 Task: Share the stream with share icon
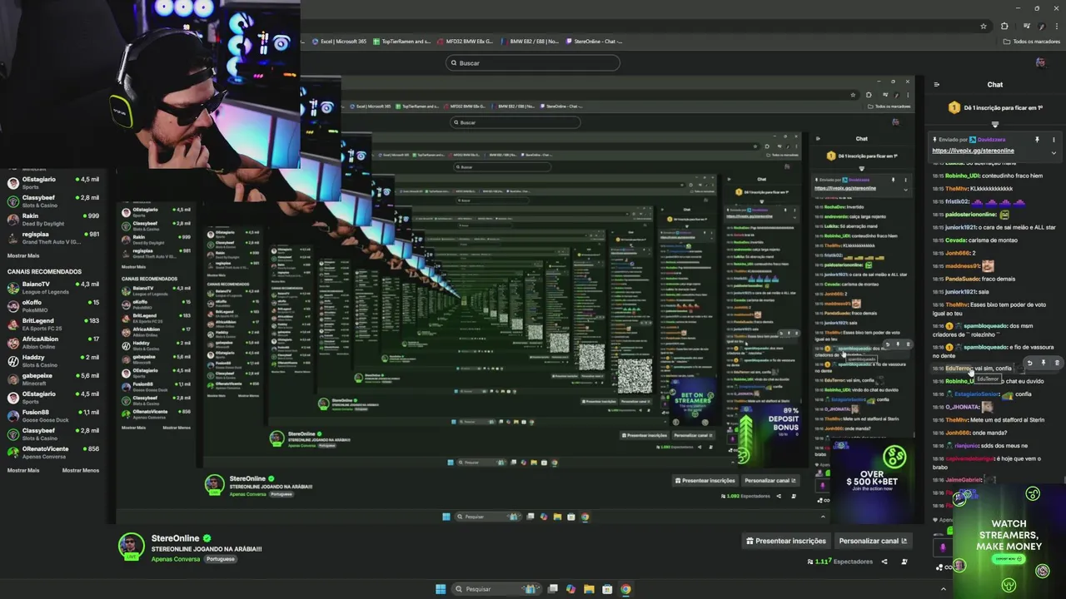point(884,562)
